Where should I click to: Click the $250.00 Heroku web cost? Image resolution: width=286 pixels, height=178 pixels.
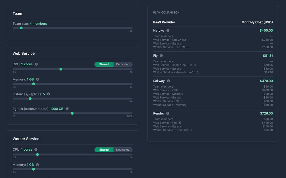pos(267,40)
